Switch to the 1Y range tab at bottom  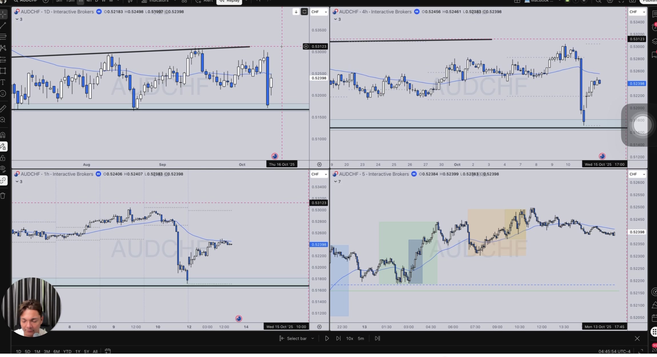click(78, 352)
